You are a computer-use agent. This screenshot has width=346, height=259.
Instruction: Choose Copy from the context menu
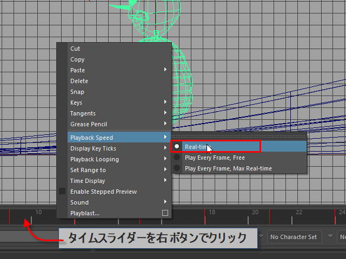77,59
